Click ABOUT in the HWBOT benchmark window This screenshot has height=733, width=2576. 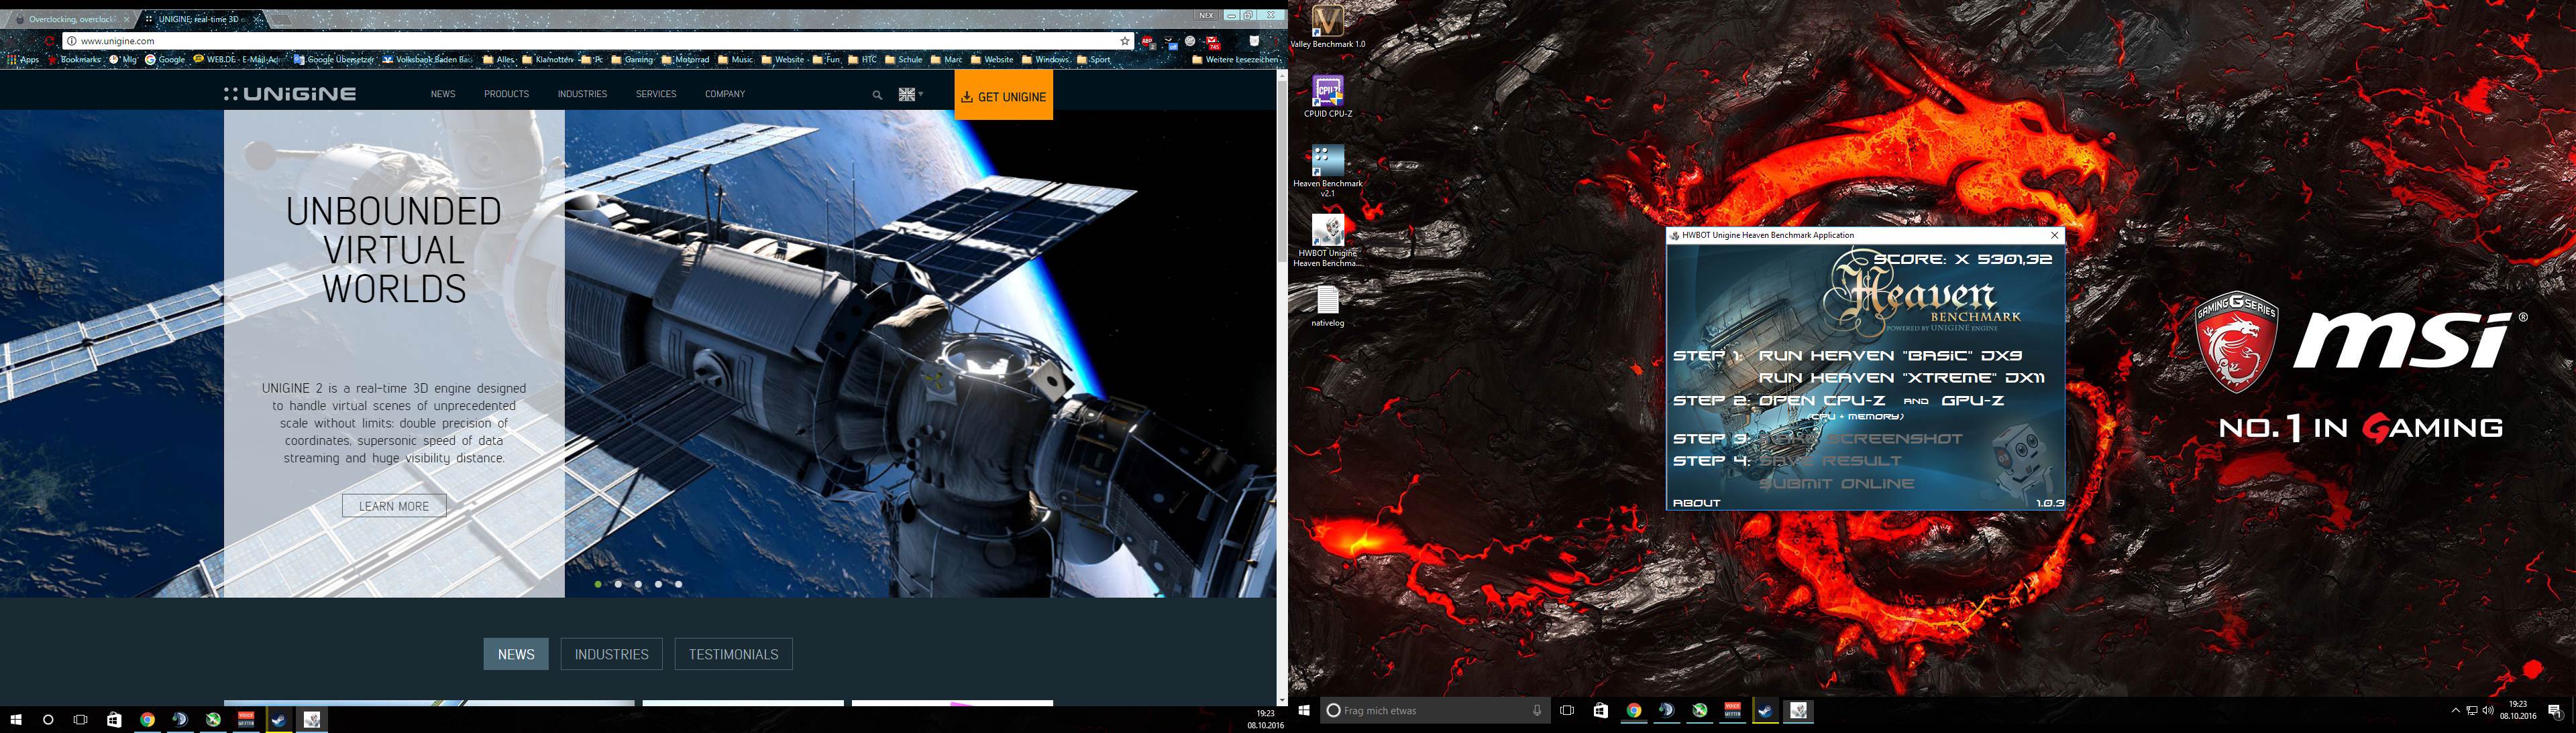(x=1697, y=503)
